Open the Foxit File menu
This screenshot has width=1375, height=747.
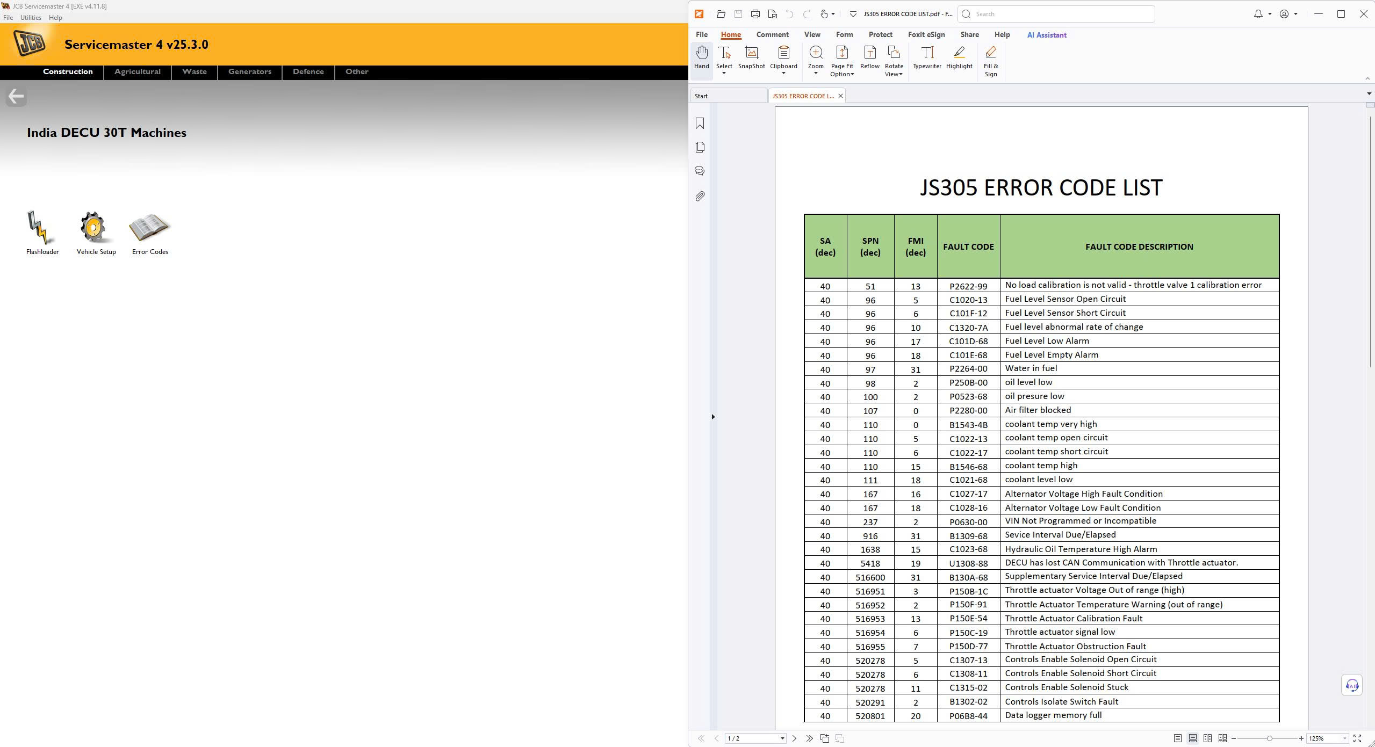(x=701, y=35)
